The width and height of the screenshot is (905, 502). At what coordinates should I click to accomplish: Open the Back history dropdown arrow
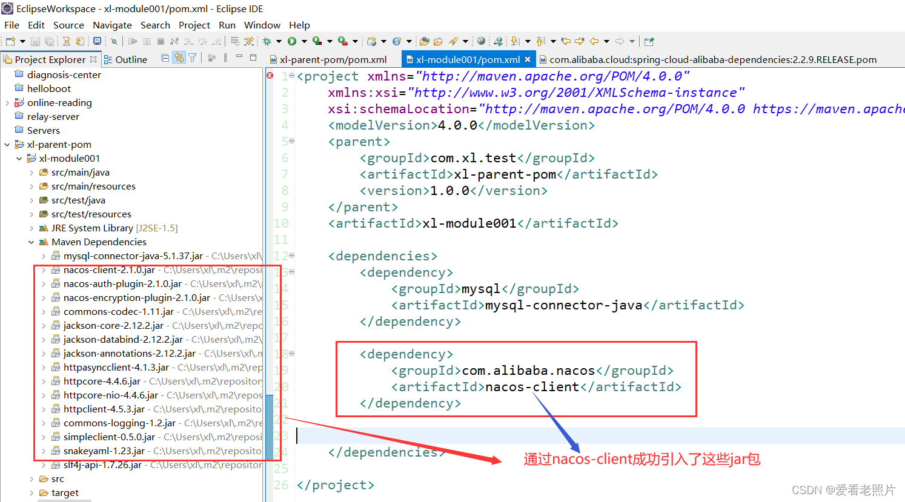coord(606,41)
